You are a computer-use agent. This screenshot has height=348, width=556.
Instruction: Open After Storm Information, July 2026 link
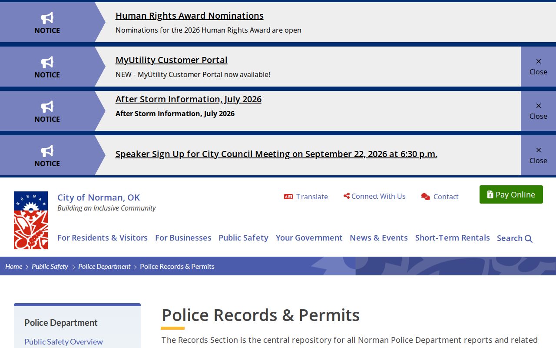pos(189,99)
